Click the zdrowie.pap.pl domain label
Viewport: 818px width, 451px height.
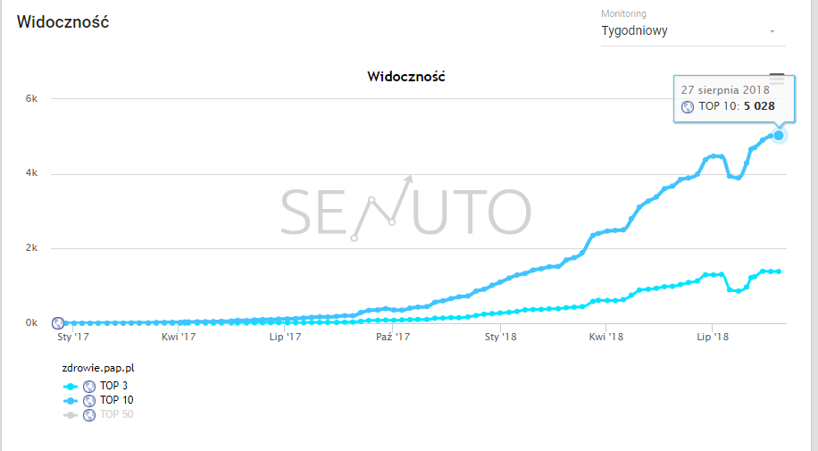click(98, 368)
